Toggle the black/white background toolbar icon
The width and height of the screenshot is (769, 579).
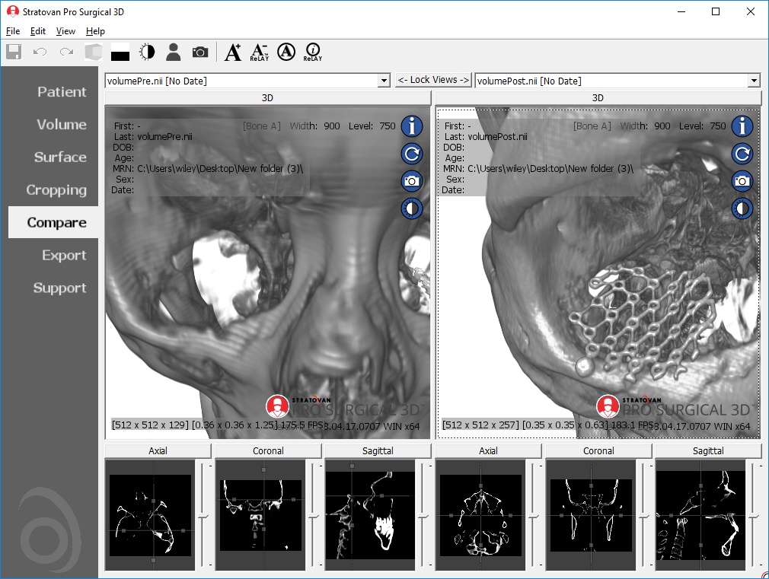click(x=120, y=52)
